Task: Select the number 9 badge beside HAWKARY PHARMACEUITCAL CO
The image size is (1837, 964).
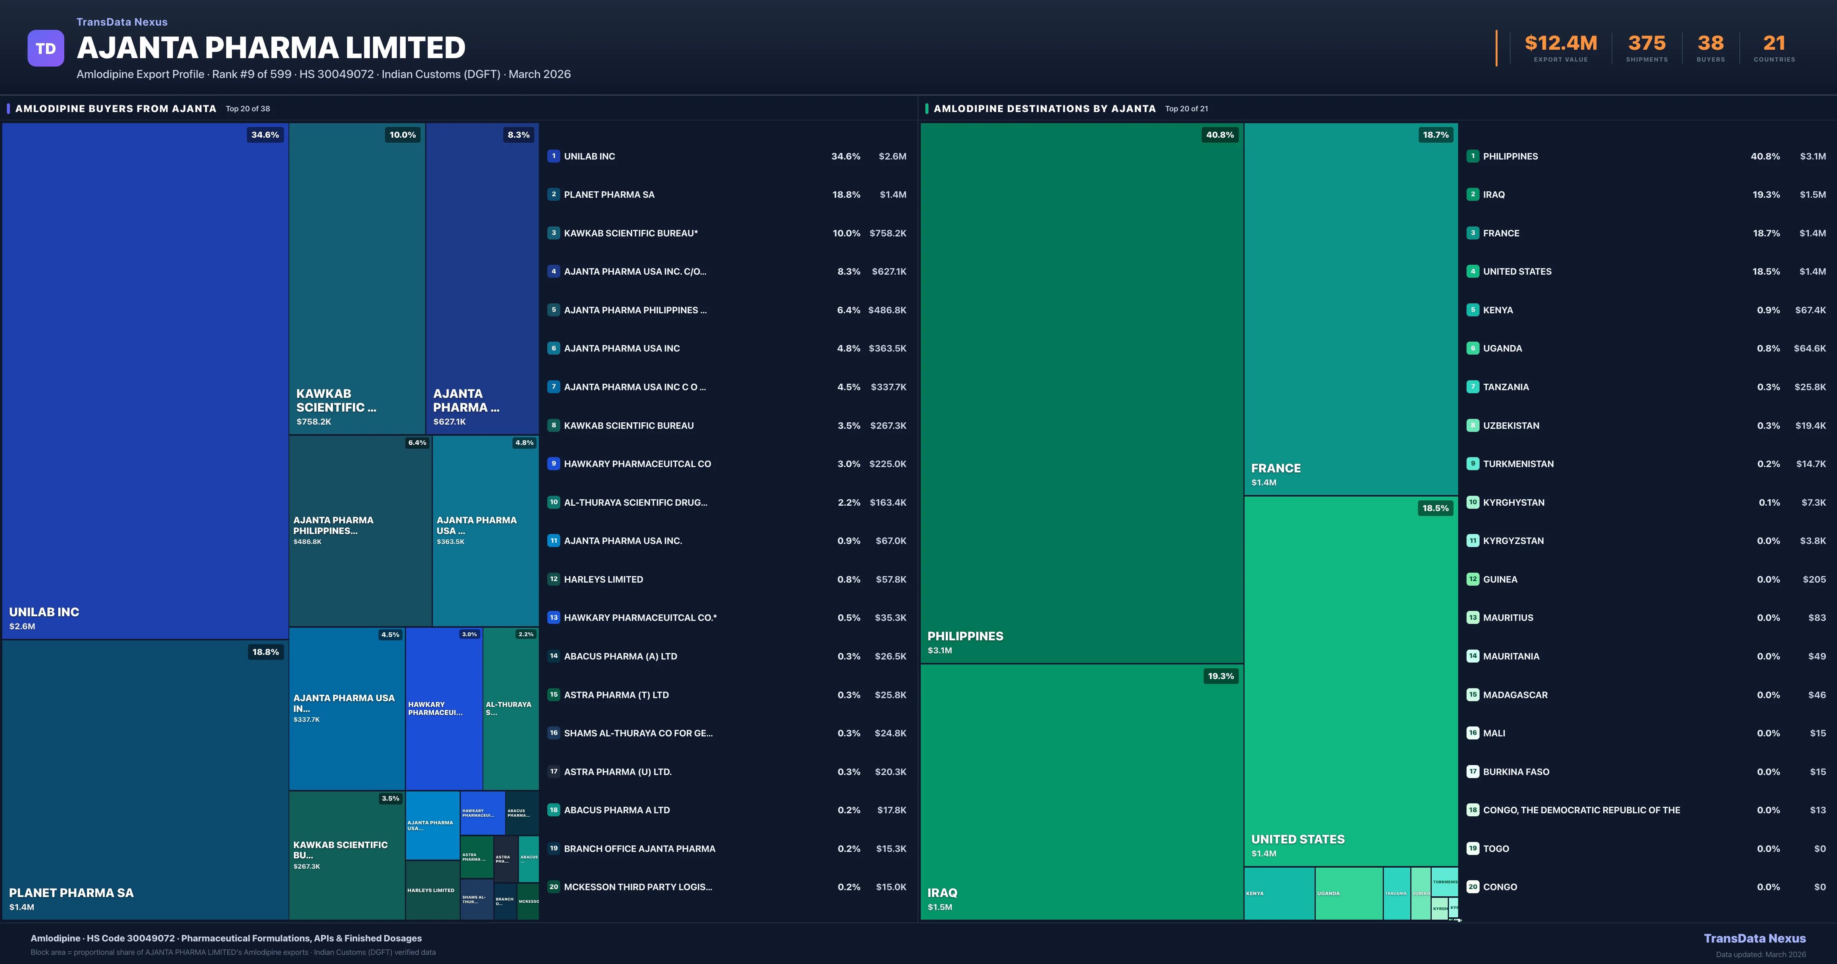Action: tap(553, 464)
